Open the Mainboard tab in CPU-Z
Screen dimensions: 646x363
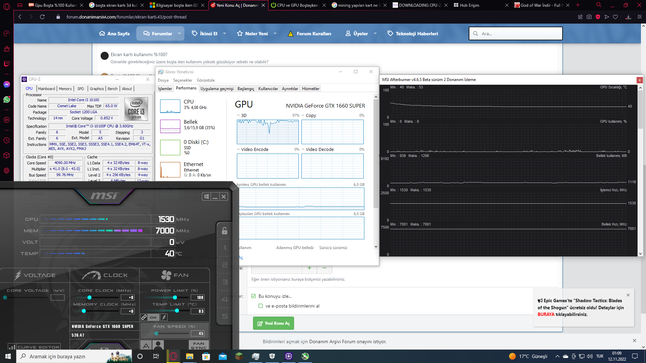46,89
